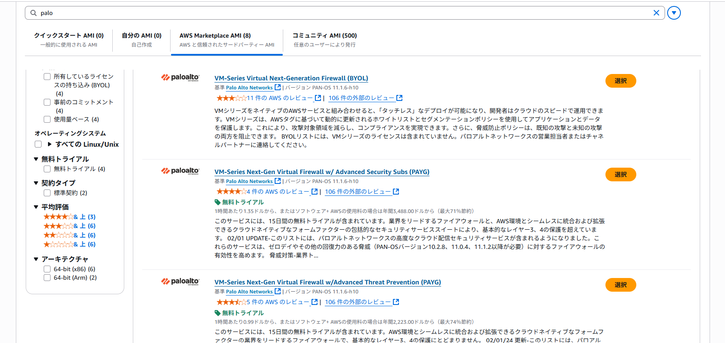Open Palo Alto Networks vendor link in BYOL listing
This screenshot has height=343, width=725.
[249, 88]
